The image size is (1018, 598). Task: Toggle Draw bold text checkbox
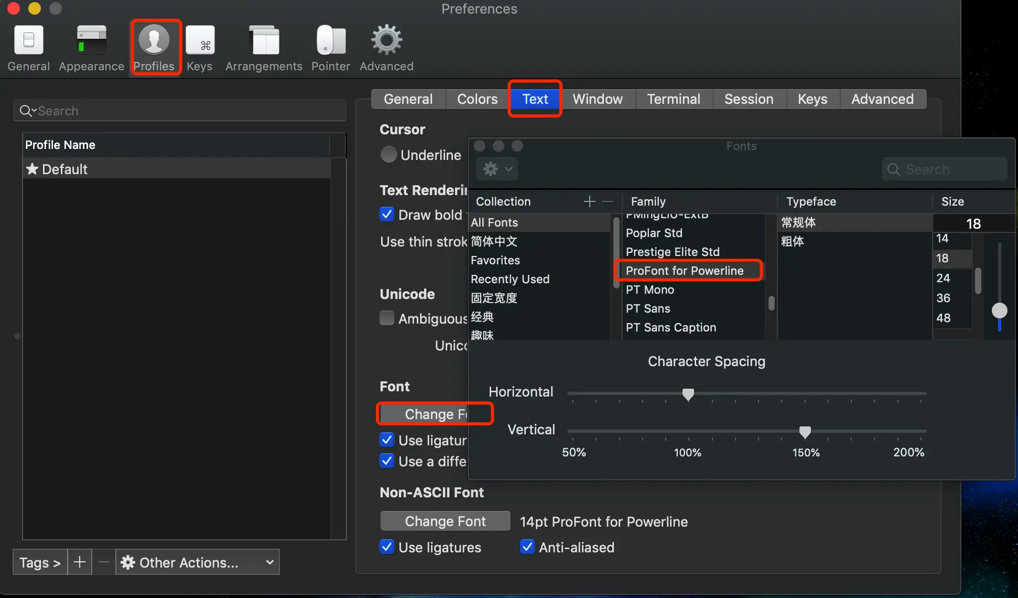pos(387,215)
